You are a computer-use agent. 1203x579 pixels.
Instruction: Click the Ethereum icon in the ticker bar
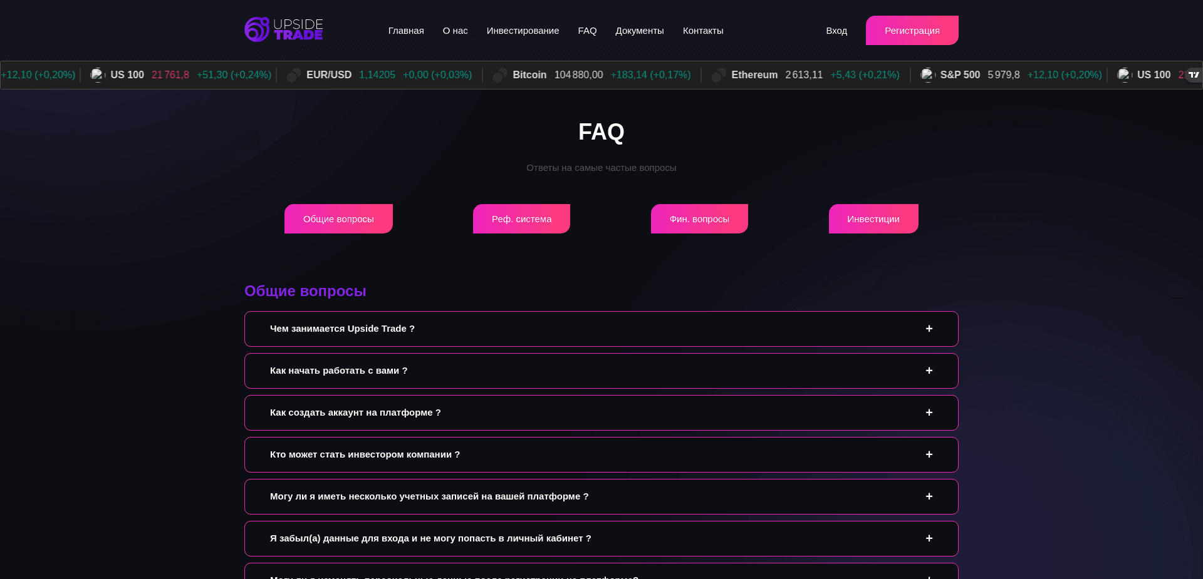click(718, 74)
